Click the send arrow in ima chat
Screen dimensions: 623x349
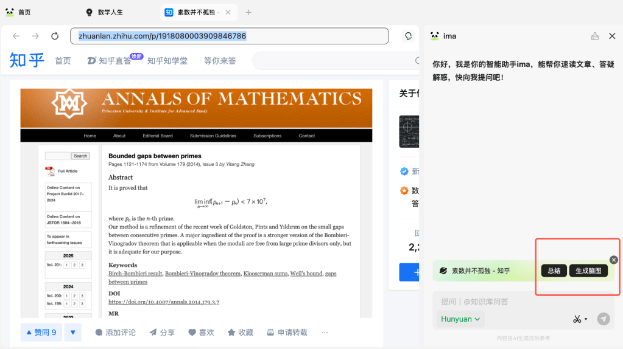click(603, 319)
